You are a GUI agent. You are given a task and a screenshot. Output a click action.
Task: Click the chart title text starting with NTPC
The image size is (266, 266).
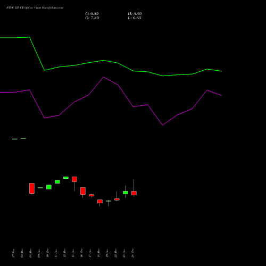tap(35, 7)
